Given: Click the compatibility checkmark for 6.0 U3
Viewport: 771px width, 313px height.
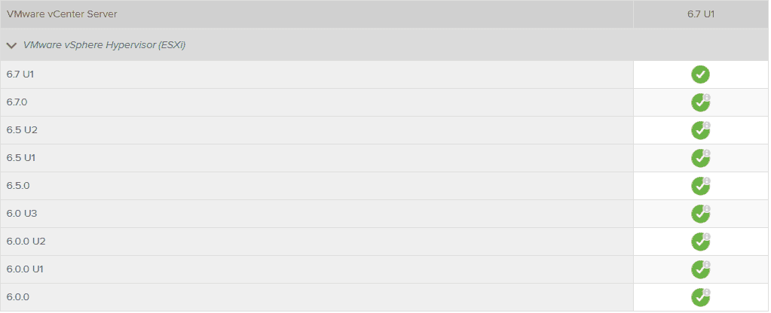Looking at the screenshot, I should 700,214.
